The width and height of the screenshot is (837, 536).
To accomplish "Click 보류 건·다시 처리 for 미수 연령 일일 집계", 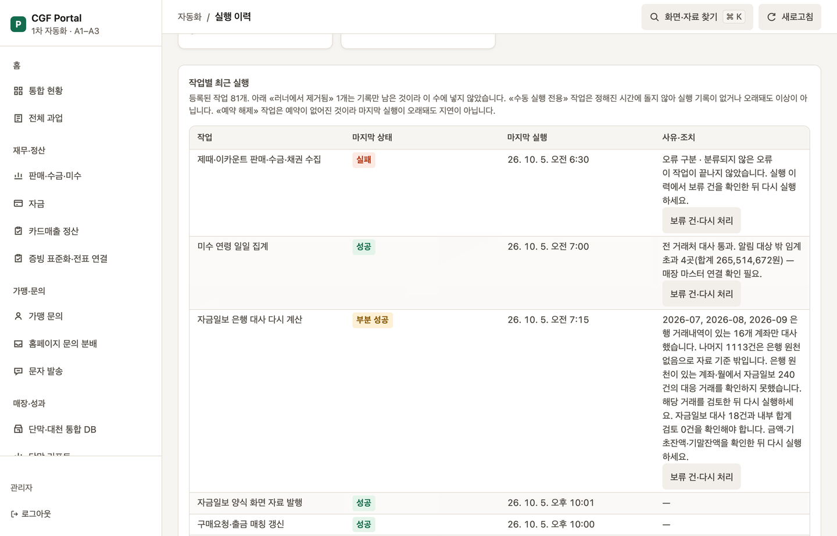I will (x=702, y=294).
